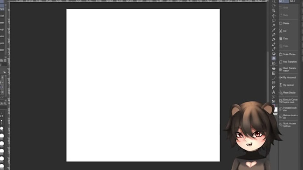Select the Soft sub tool entry
The width and height of the screenshot is (303, 170).
tap(2, 16)
